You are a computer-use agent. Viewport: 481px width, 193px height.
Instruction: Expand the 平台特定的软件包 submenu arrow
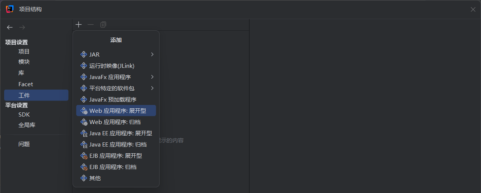[x=152, y=88]
